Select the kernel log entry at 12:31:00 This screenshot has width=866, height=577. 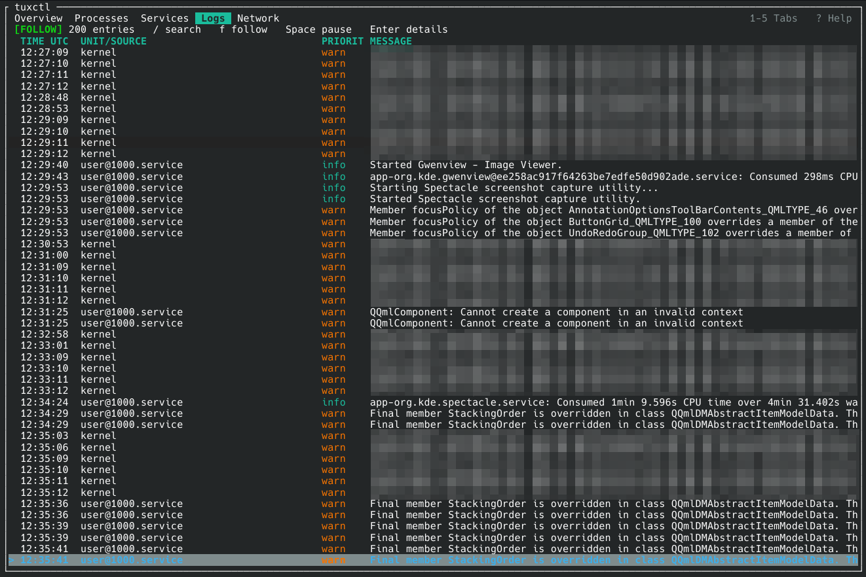(x=433, y=255)
